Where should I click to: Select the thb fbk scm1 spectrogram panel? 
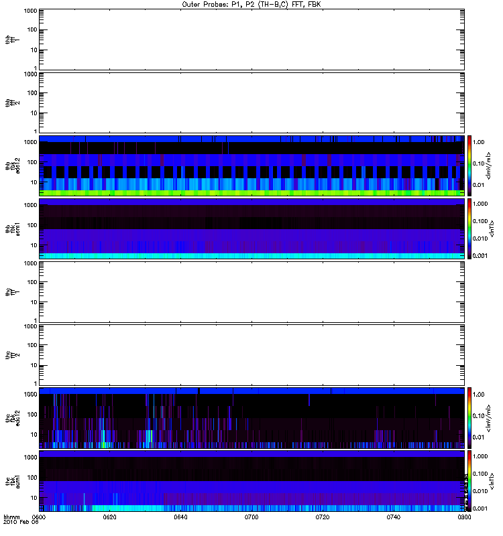point(252,228)
